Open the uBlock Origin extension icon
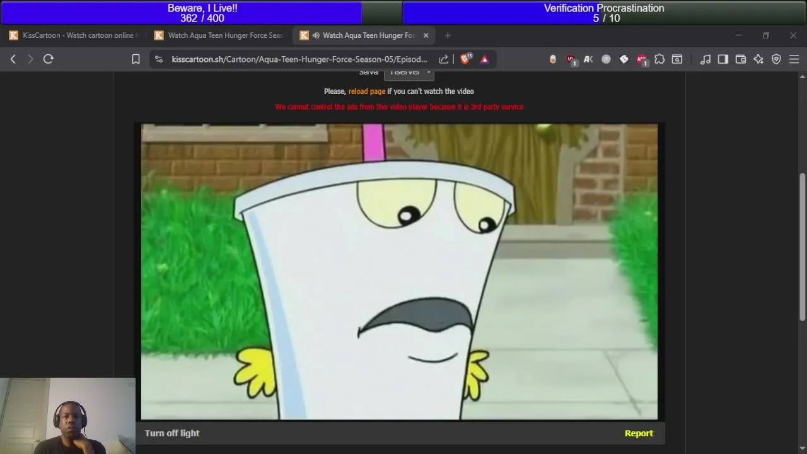Image resolution: width=807 pixels, height=454 pixels. tap(571, 59)
